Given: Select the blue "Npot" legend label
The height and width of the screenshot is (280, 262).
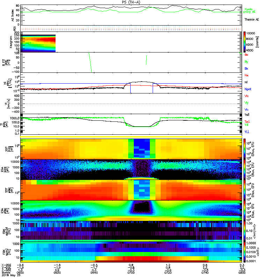Looking at the screenshot, I should 248,89.
